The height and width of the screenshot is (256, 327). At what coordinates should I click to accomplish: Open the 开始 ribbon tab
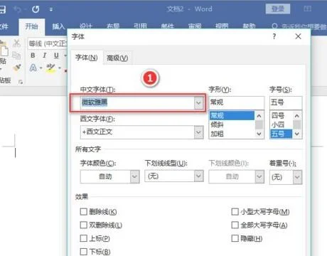pyautogui.click(x=32, y=26)
